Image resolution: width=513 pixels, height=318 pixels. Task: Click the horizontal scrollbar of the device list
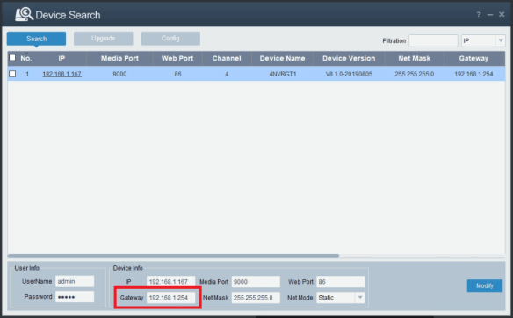coord(173,256)
